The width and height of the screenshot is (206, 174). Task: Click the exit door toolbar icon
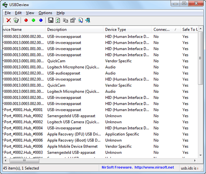(x=88, y=20)
